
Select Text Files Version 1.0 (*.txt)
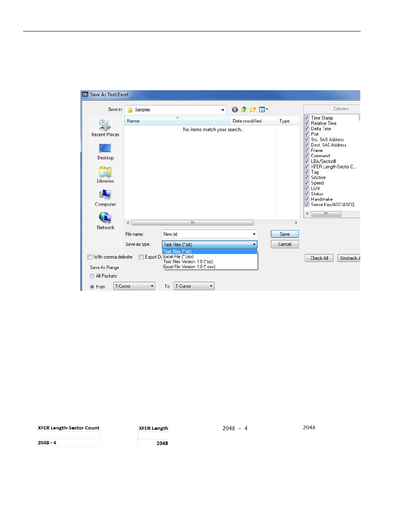coord(210,261)
